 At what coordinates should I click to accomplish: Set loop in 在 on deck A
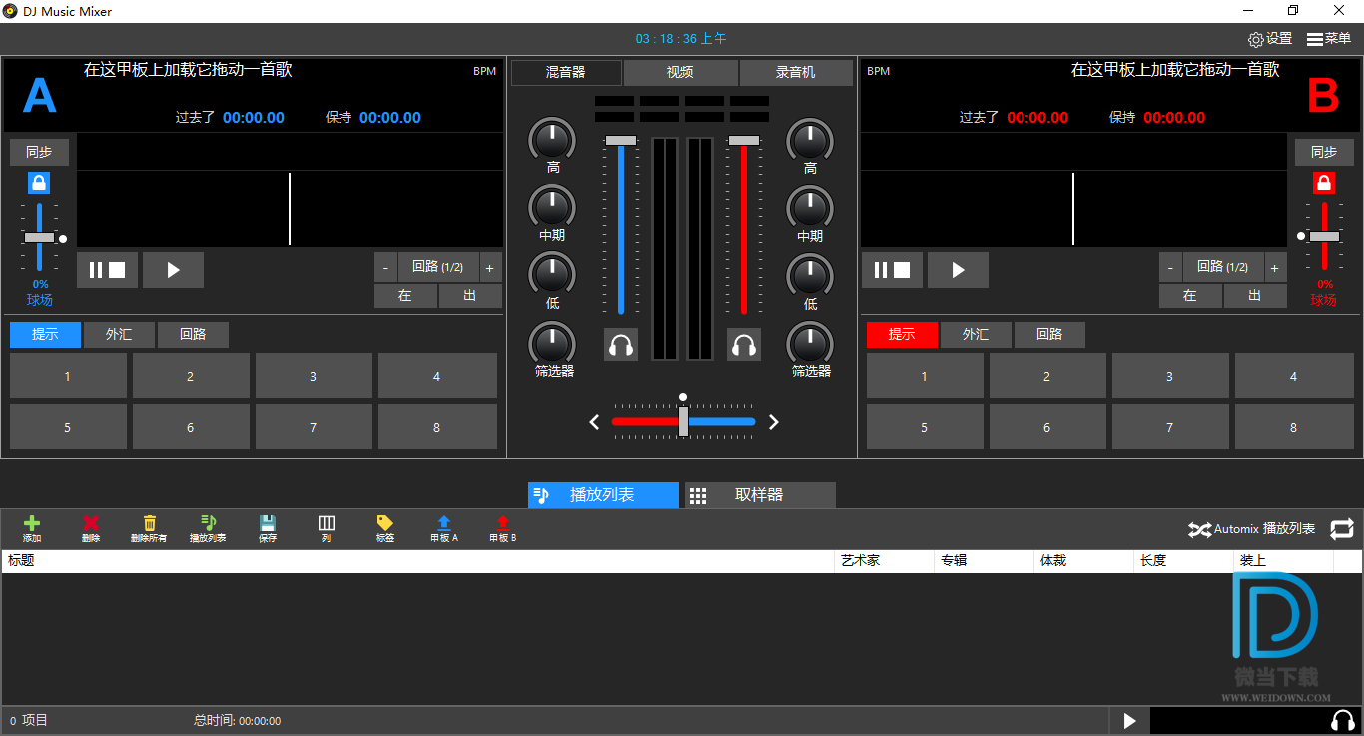pos(405,296)
